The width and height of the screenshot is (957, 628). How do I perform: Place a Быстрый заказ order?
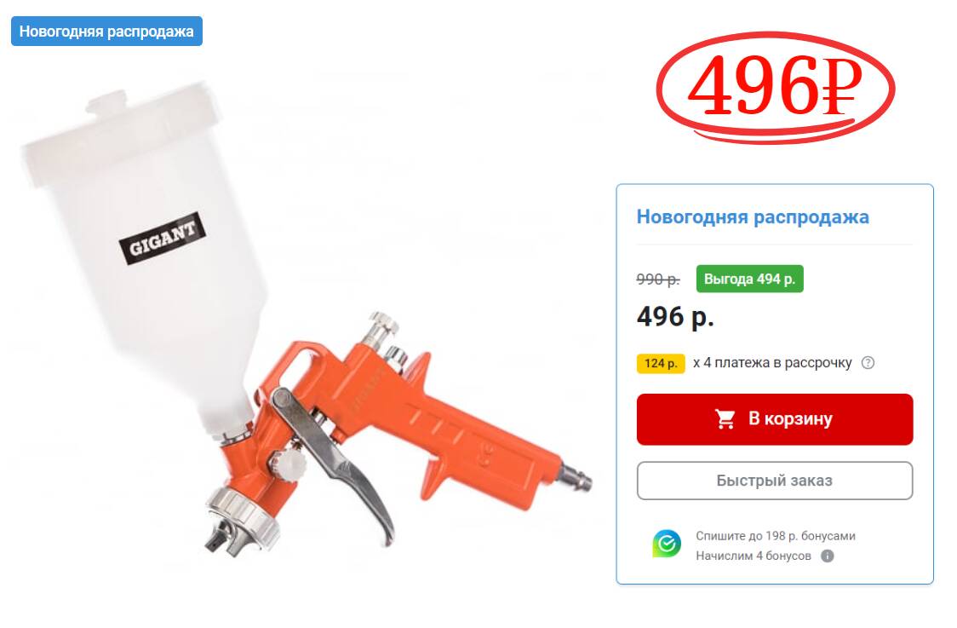775,481
